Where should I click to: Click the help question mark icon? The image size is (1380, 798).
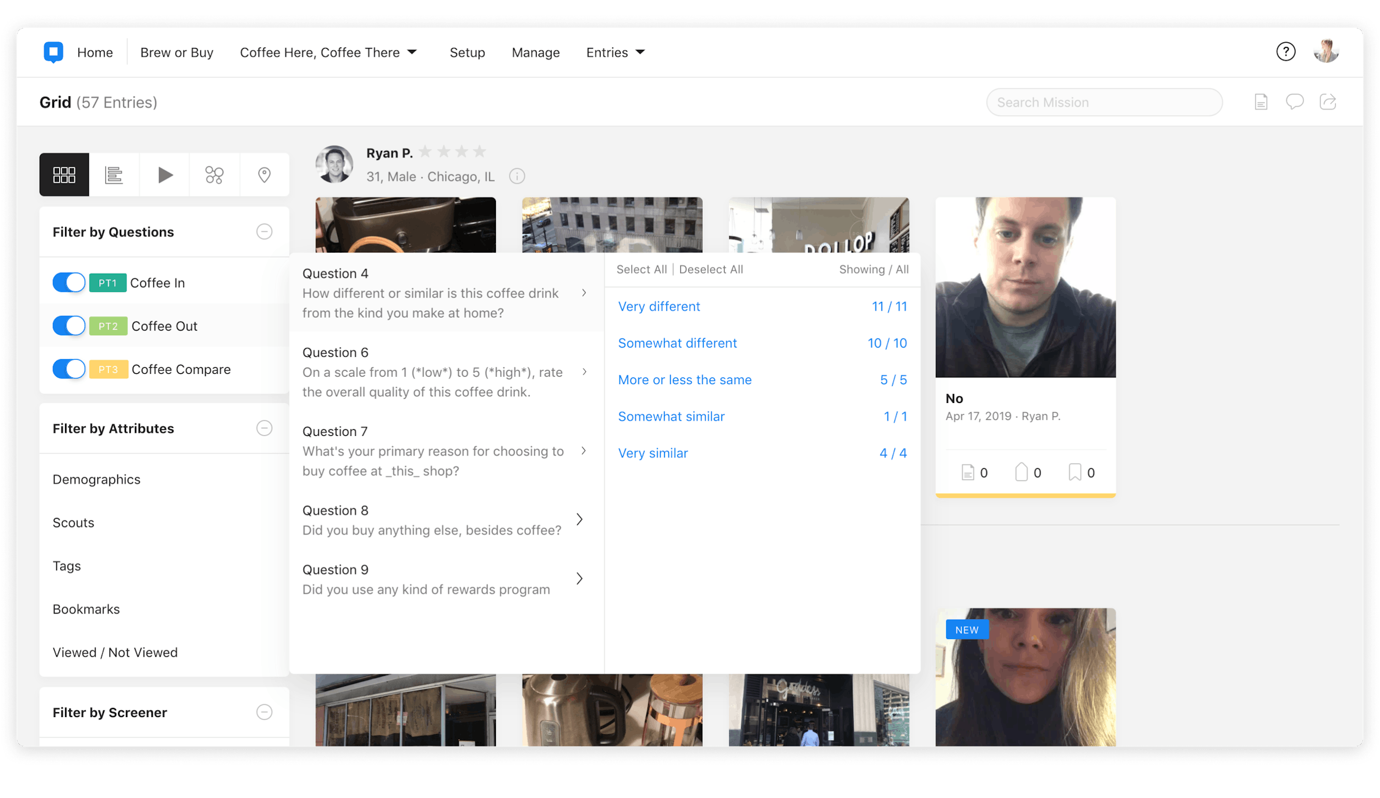[1285, 52]
